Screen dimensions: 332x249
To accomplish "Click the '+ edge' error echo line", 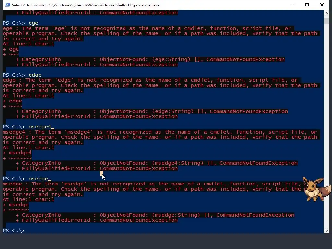I will 12,101.
